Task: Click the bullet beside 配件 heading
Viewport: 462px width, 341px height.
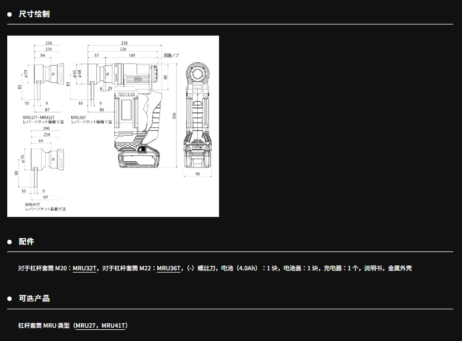Action: (9, 242)
